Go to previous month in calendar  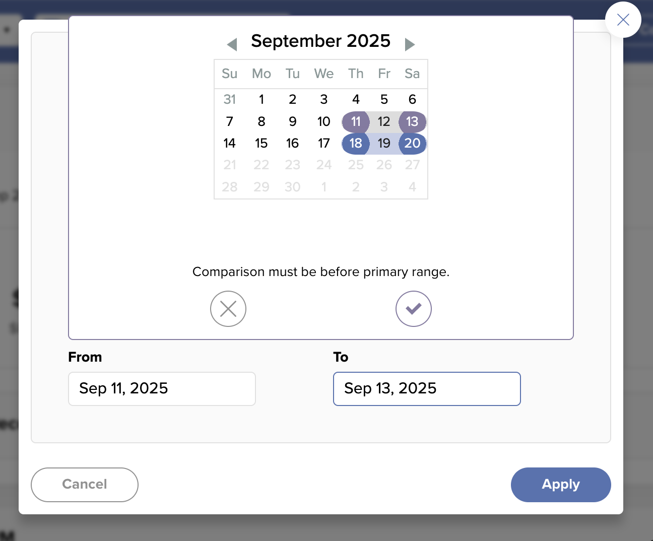tap(232, 44)
